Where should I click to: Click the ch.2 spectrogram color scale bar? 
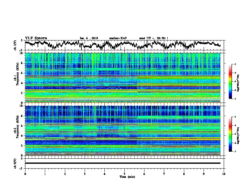point(230,134)
